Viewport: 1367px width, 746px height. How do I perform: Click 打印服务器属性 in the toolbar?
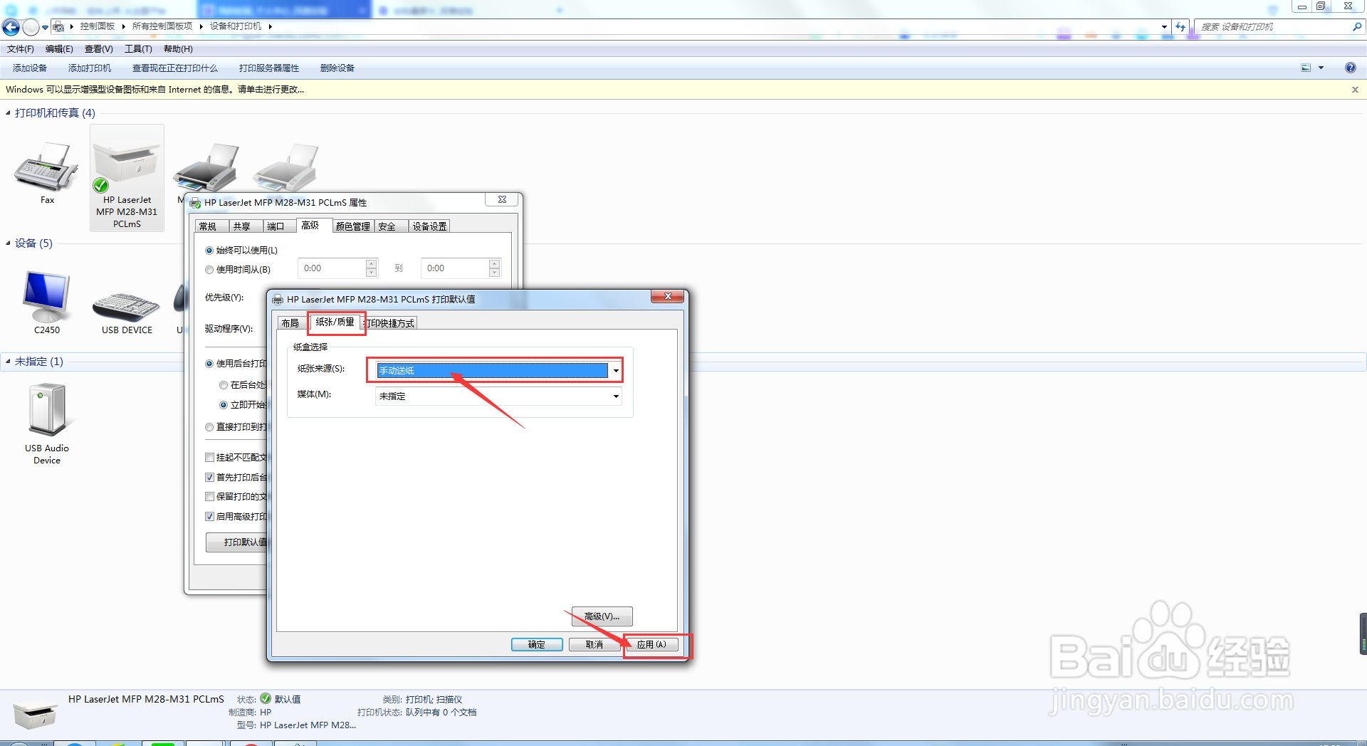(x=269, y=68)
